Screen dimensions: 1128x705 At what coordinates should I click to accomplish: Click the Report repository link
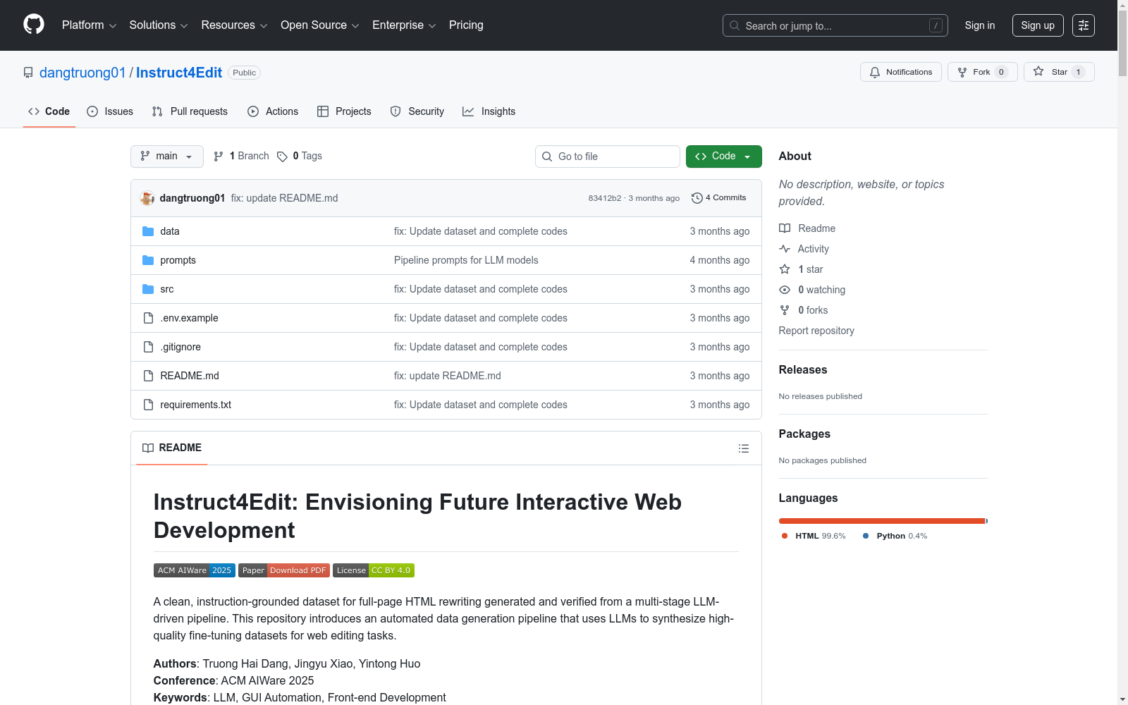click(x=816, y=331)
